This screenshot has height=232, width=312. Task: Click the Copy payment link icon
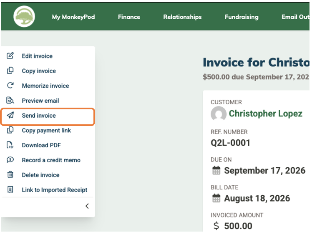[x=10, y=130]
